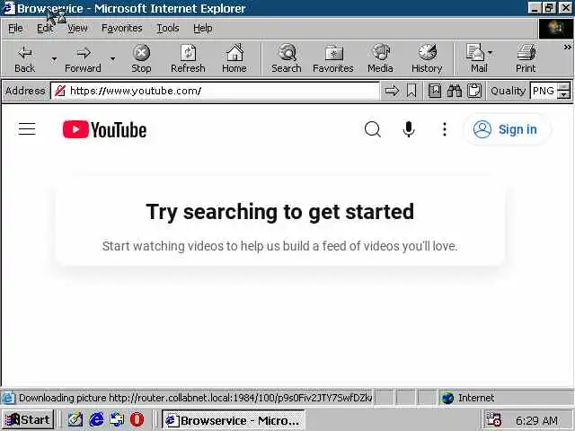Decrease Quality with the down stepper arrow
The height and width of the screenshot is (431, 575).
(x=564, y=94)
